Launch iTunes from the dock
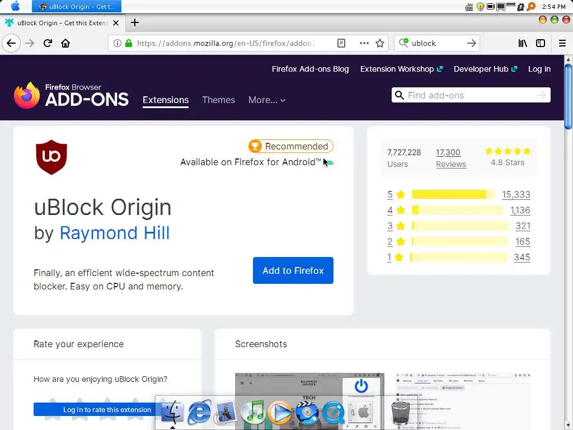This screenshot has height=430, width=573. pos(253,412)
